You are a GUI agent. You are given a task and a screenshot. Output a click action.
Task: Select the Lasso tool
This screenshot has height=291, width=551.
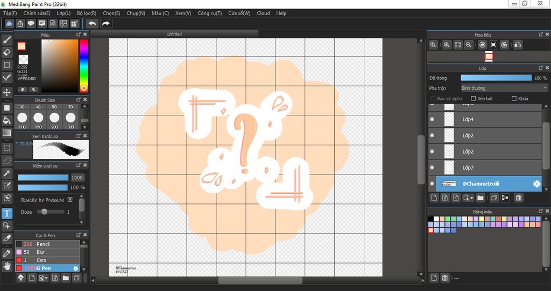6,161
